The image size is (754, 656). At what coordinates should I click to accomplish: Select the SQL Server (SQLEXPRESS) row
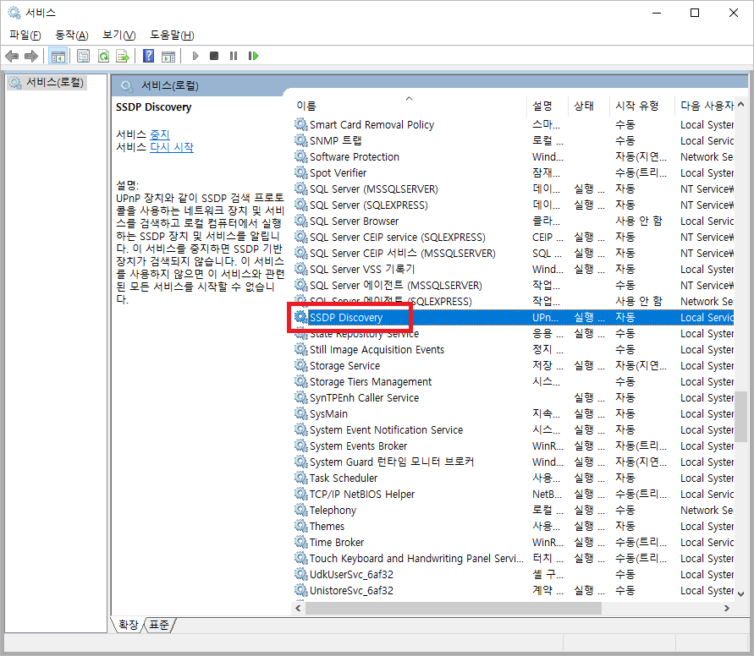[x=514, y=205]
